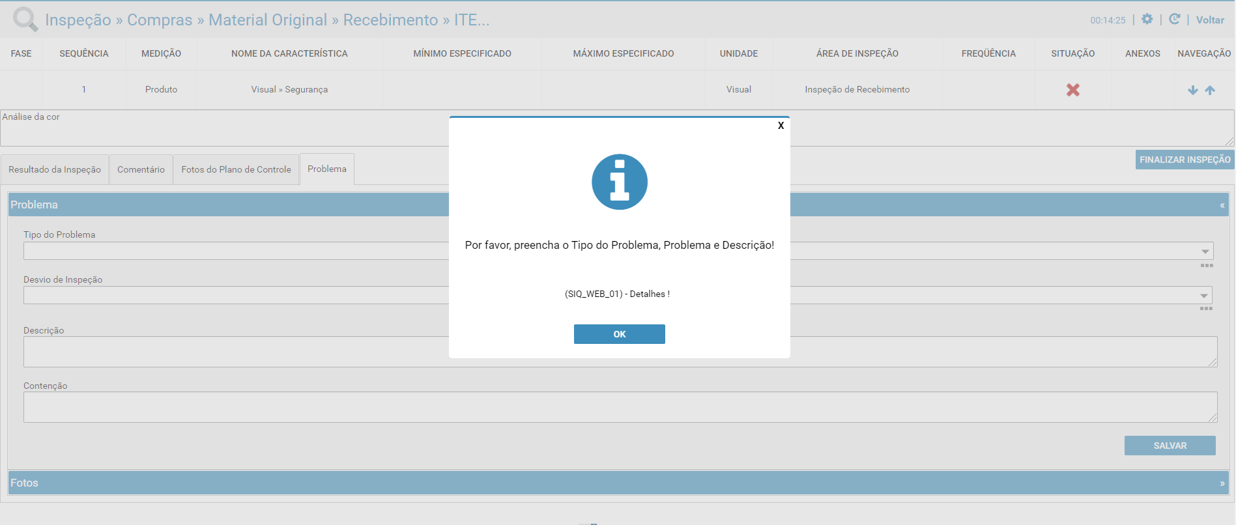Click the Descrição text area

[620, 352]
